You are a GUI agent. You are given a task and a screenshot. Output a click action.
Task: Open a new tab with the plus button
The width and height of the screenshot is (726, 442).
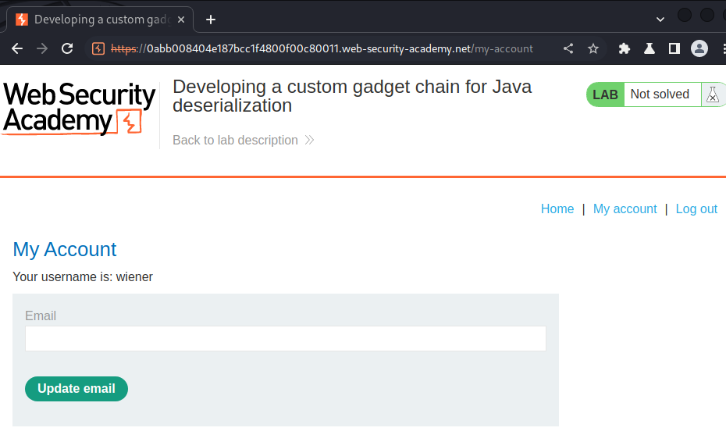pos(211,20)
